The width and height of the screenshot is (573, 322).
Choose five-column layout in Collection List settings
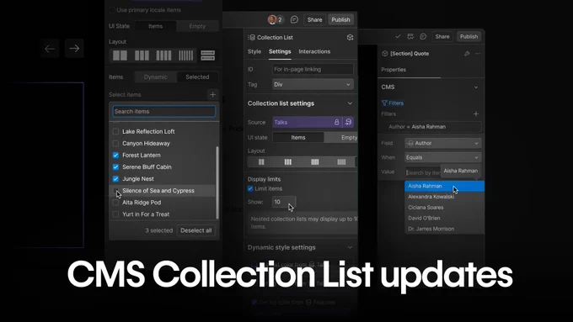[341, 162]
